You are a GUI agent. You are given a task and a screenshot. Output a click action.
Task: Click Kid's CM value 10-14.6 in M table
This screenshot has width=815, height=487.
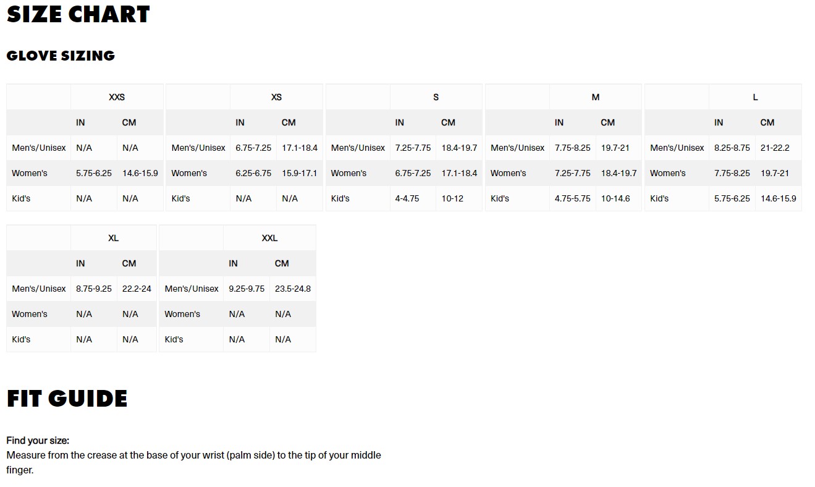pos(615,198)
